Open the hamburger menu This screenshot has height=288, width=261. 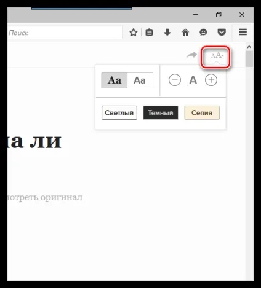tap(243, 32)
